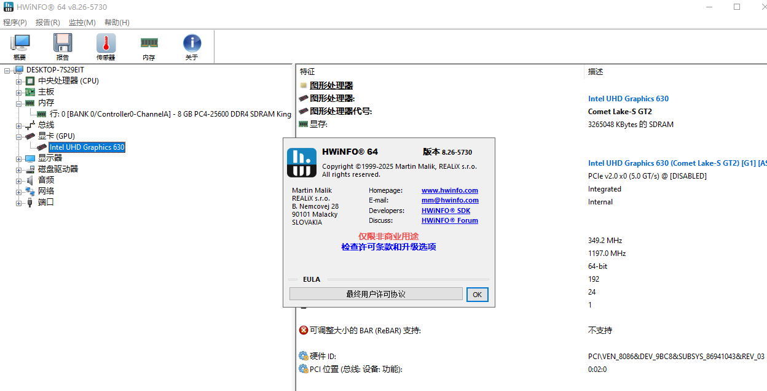The height and width of the screenshot is (391, 767).
Task: Open the 帮助(H) menu
Action: [117, 23]
